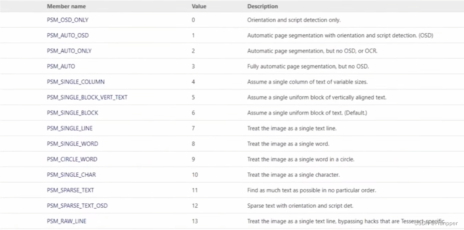Screen dimensions: 464x230
Task: Click the Value column header
Action: (199, 6)
